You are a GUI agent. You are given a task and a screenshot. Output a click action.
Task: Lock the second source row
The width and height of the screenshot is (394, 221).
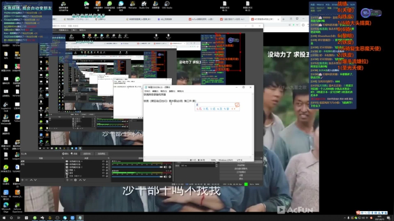107,164
